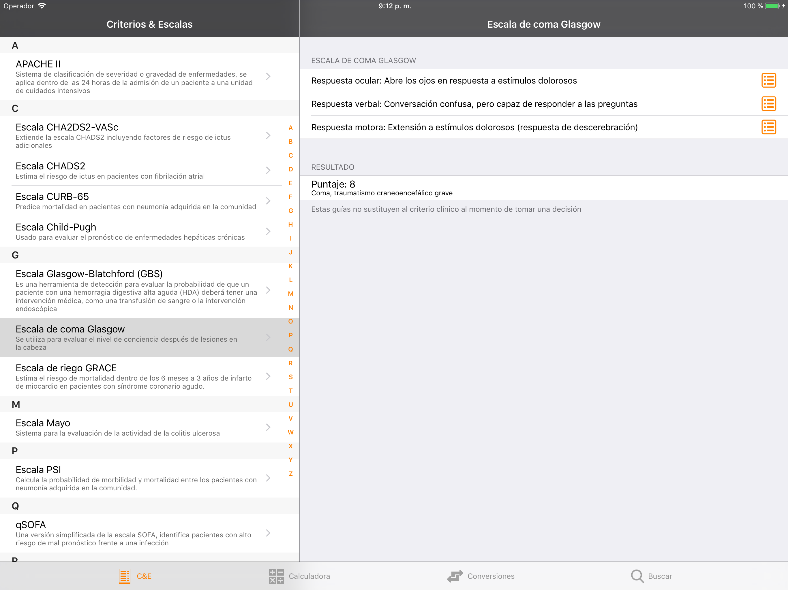Switch to Conversiones tab
The image size is (788, 590).
(x=491, y=576)
